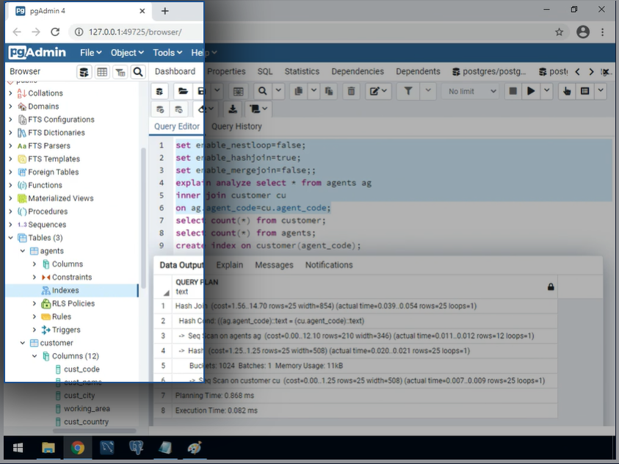Select the Indexes tree item
The width and height of the screenshot is (619, 464).
coord(65,291)
